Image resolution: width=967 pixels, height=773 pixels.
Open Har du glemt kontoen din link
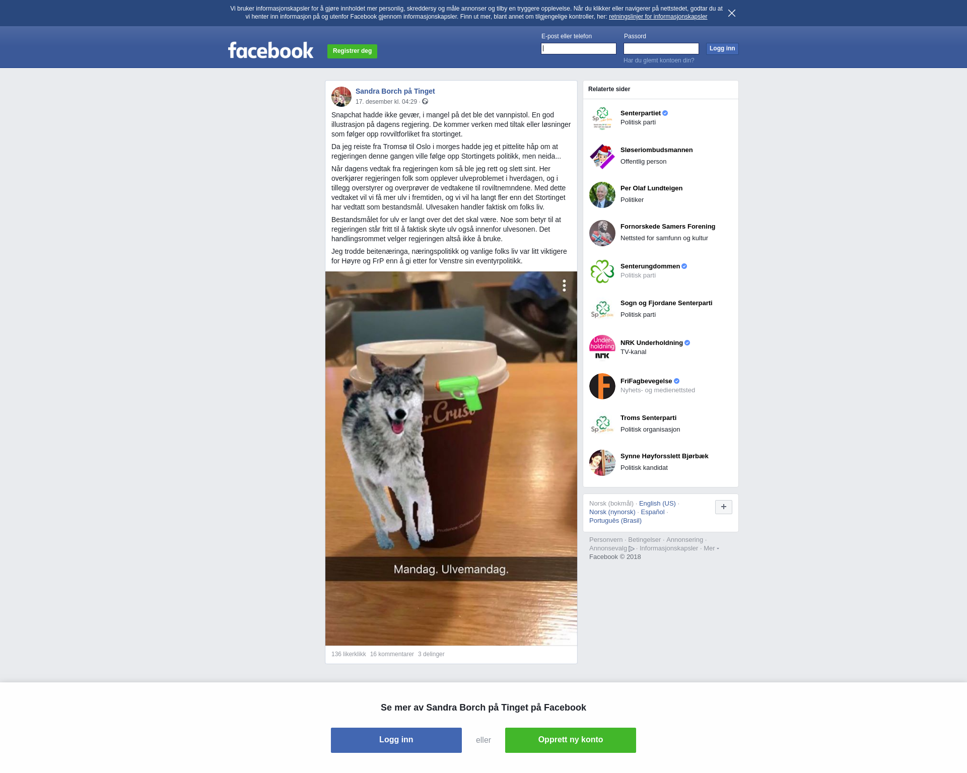[x=659, y=60]
